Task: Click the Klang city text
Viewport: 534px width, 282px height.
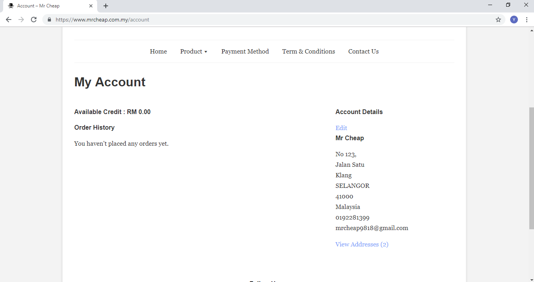Action: tap(344, 175)
